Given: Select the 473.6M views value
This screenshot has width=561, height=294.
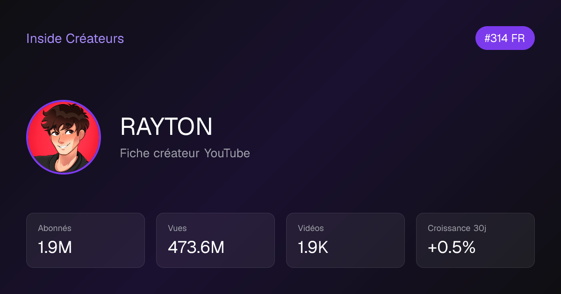Looking at the screenshot, I should point(196,247).
